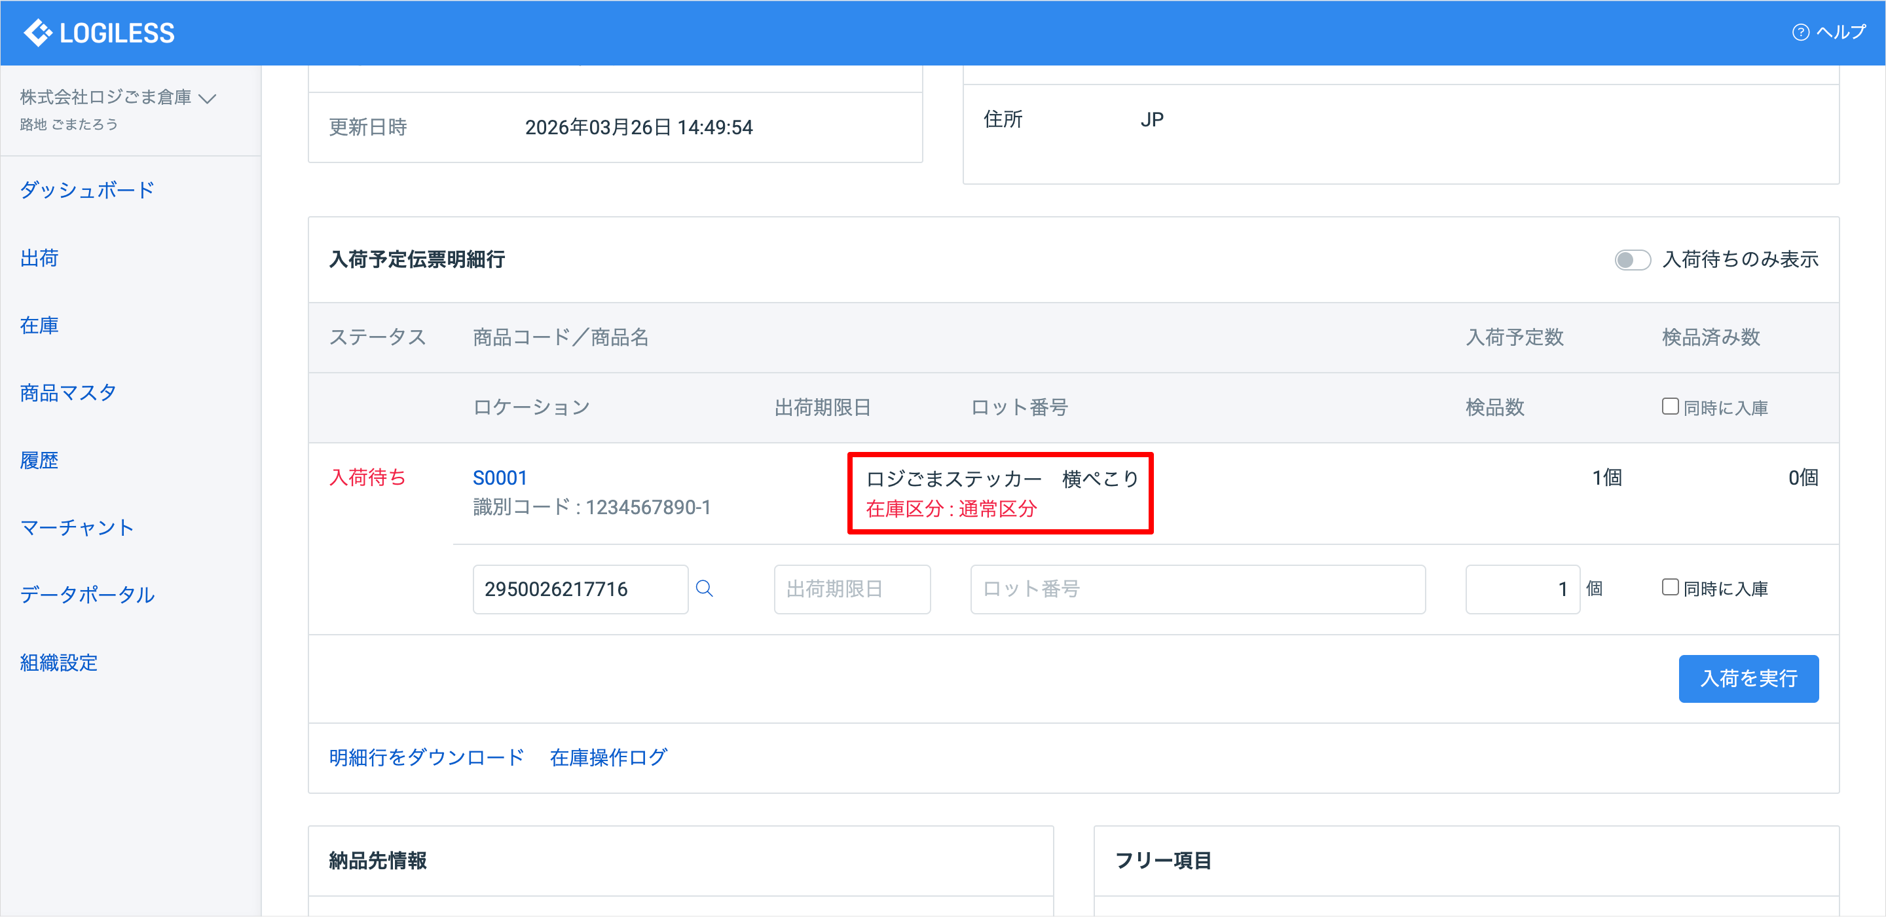Viewport: 1886px width, 917px height.
Task: Open 商品マスタ in the sidebar
Action: coord(68,392)
